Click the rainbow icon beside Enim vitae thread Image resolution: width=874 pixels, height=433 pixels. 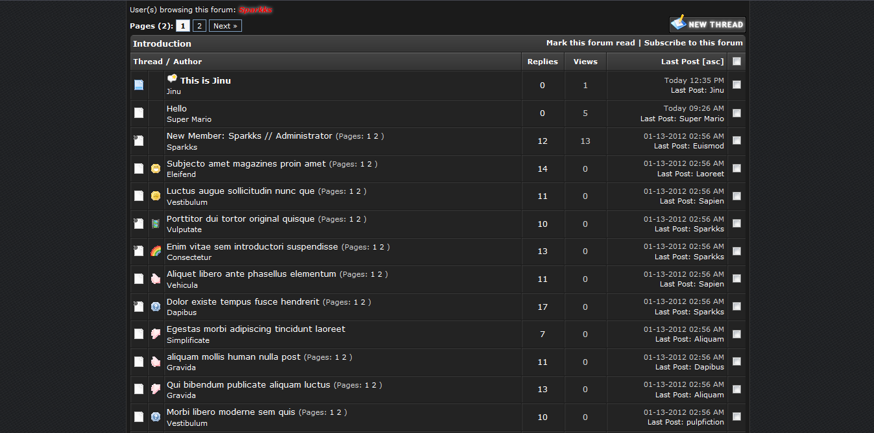point(156,251)
